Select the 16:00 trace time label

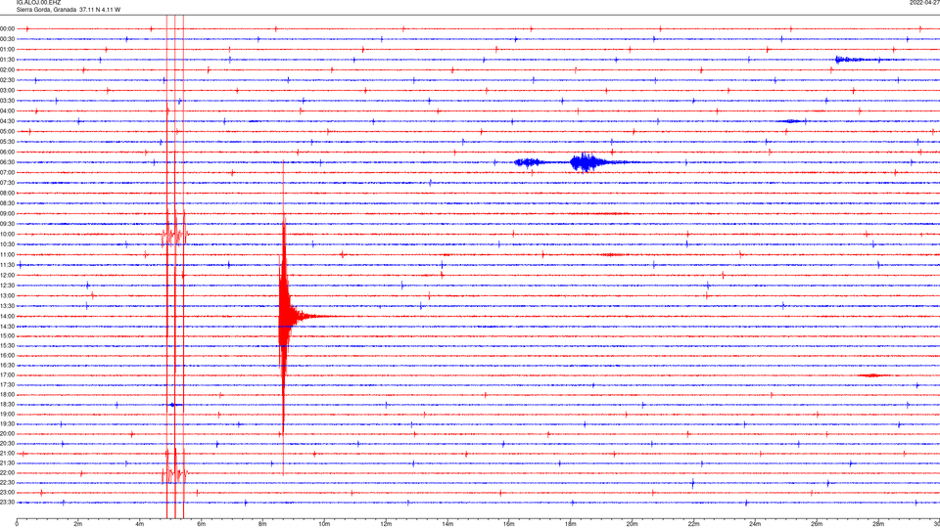click(x=8, y=356)
